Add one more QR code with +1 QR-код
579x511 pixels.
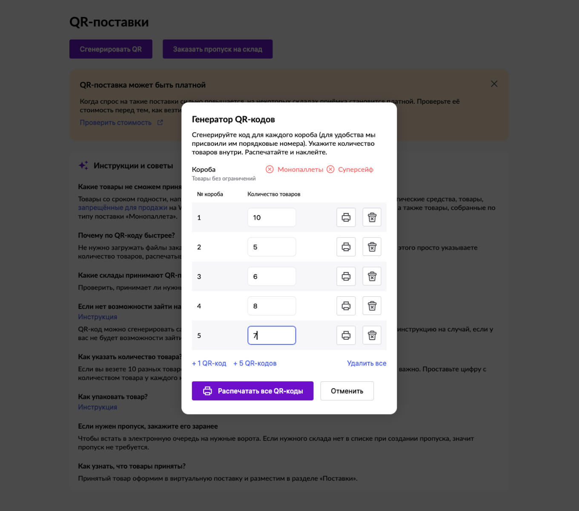pyautogui.click(x=209, y=363)
